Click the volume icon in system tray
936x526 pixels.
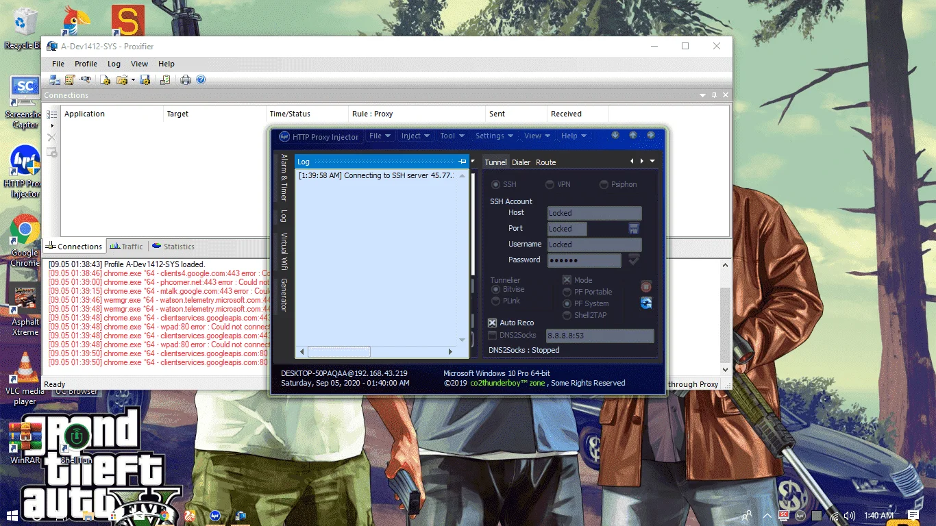[850, 516]
